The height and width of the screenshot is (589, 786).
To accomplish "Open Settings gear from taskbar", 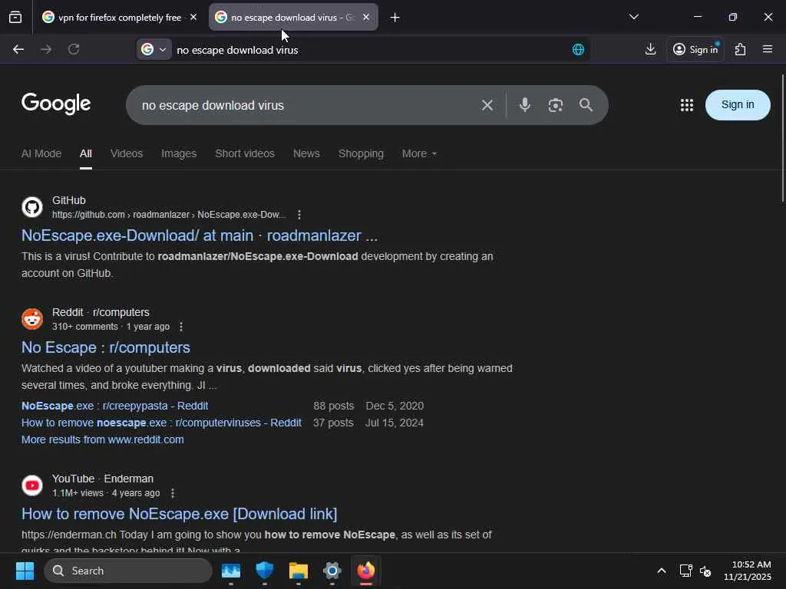I will click(332, 571).
